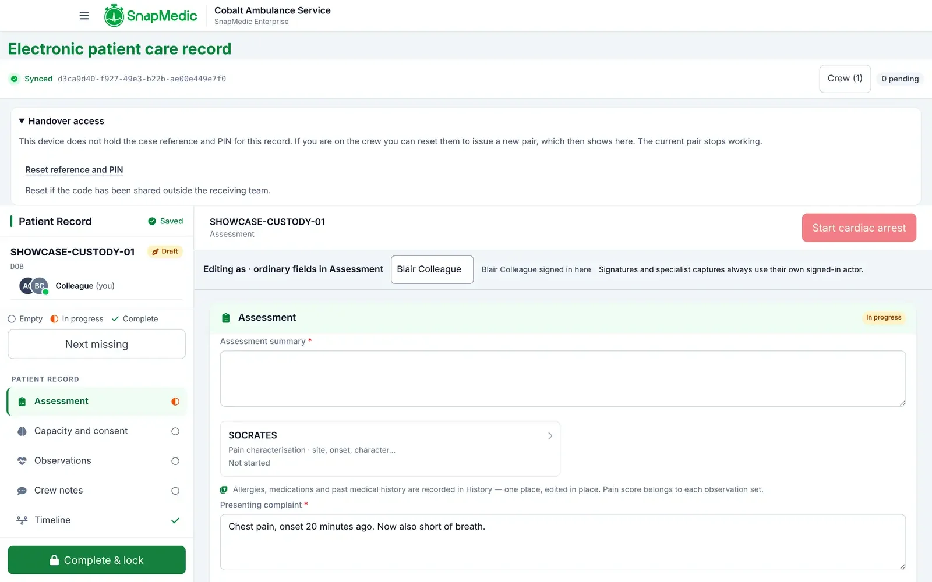Viewport: 932px width, 582px height.
Task: Click Reset reference and PIN link
Action: (74, 170)
